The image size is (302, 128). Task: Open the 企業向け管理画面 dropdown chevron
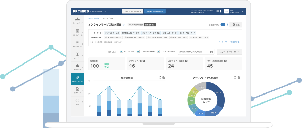pyautogui.click(x=105, y=11)
